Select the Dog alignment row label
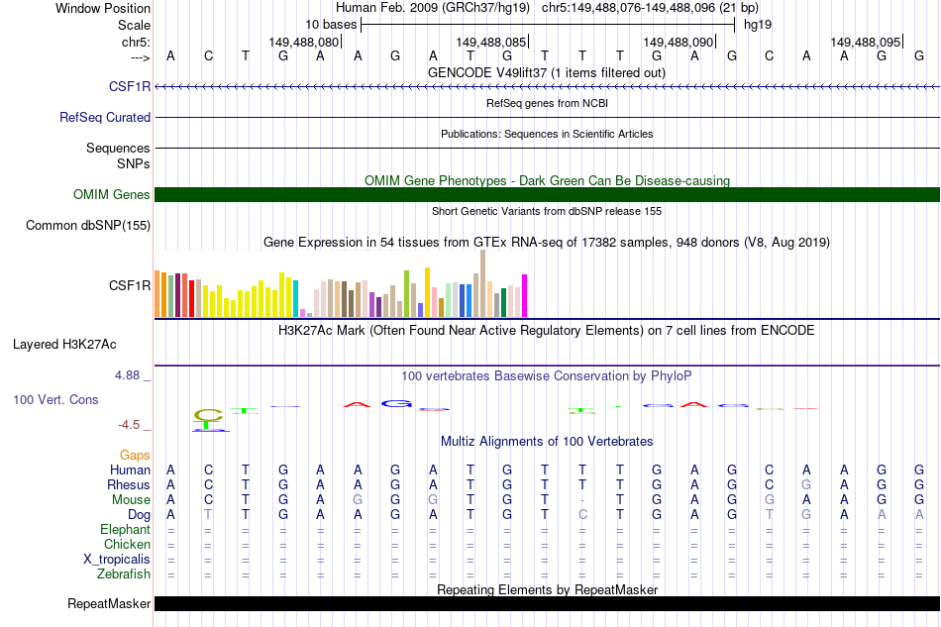941x627 pixels. 140,515
